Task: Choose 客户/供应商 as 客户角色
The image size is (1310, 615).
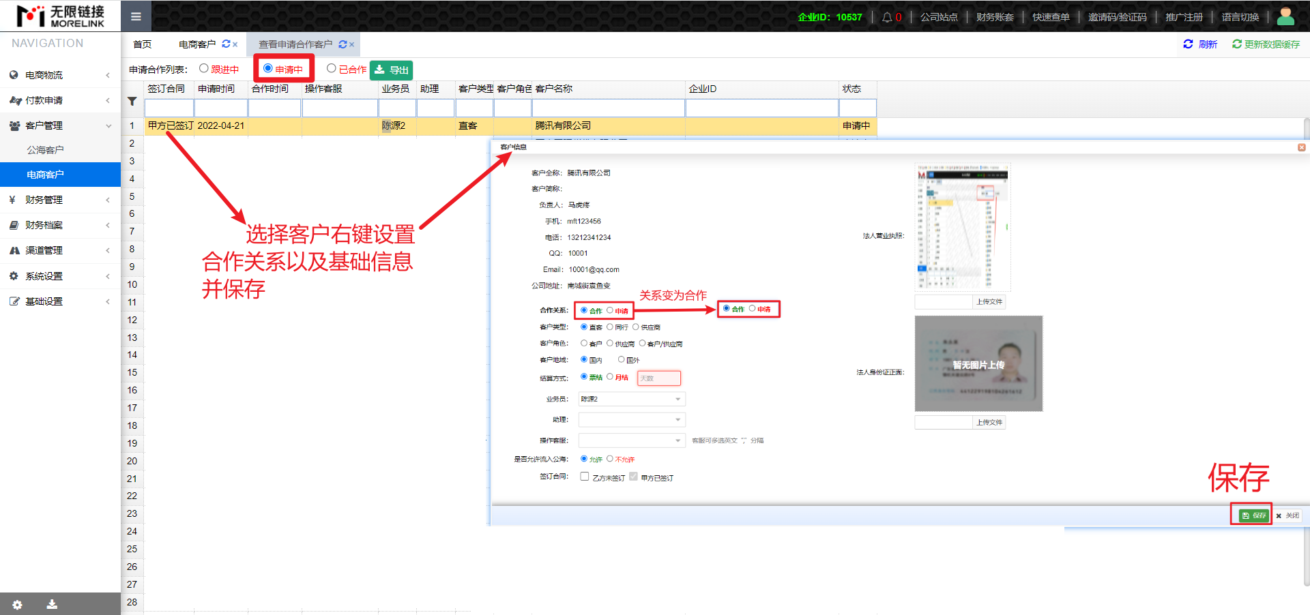Action: (642, 343)
